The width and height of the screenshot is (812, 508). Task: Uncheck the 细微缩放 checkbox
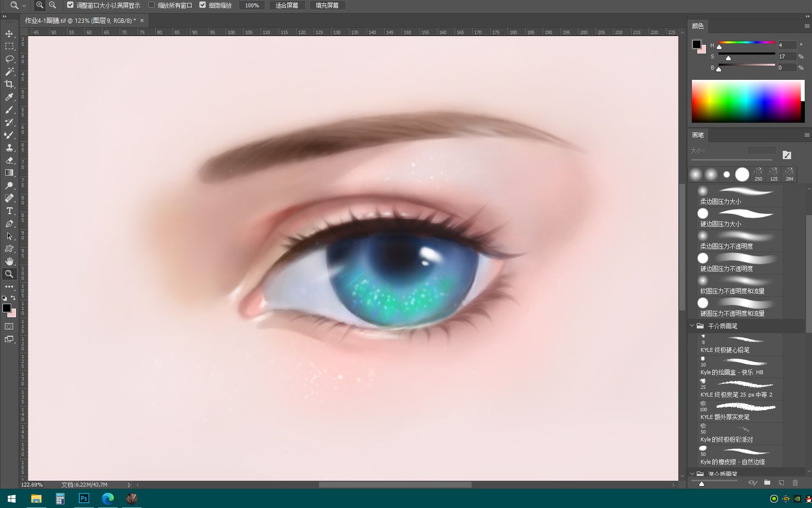pos(203,5)
